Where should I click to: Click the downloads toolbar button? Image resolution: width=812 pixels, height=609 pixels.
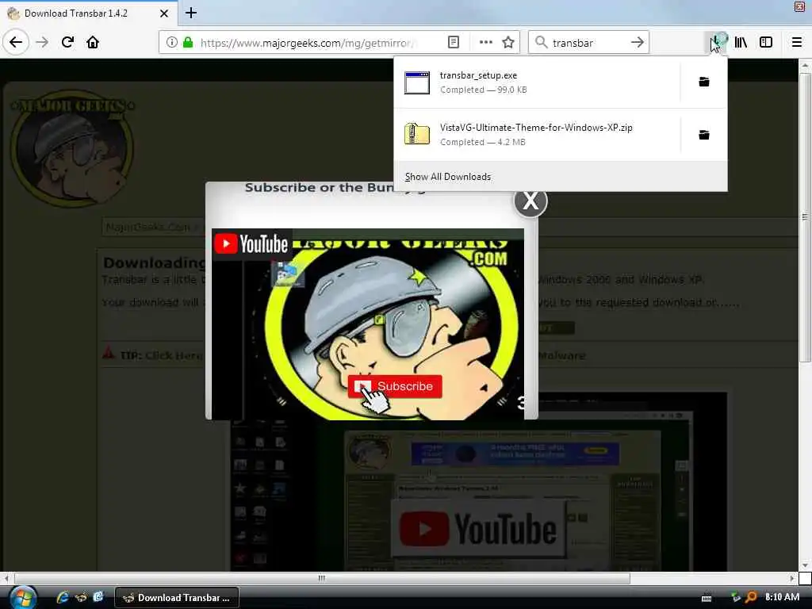coord(717,43)
